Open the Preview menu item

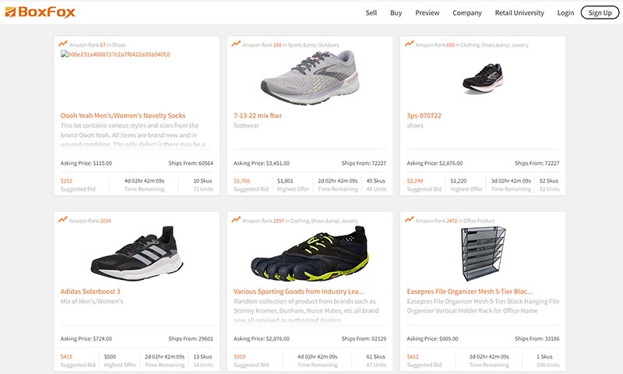coord(427,12)
